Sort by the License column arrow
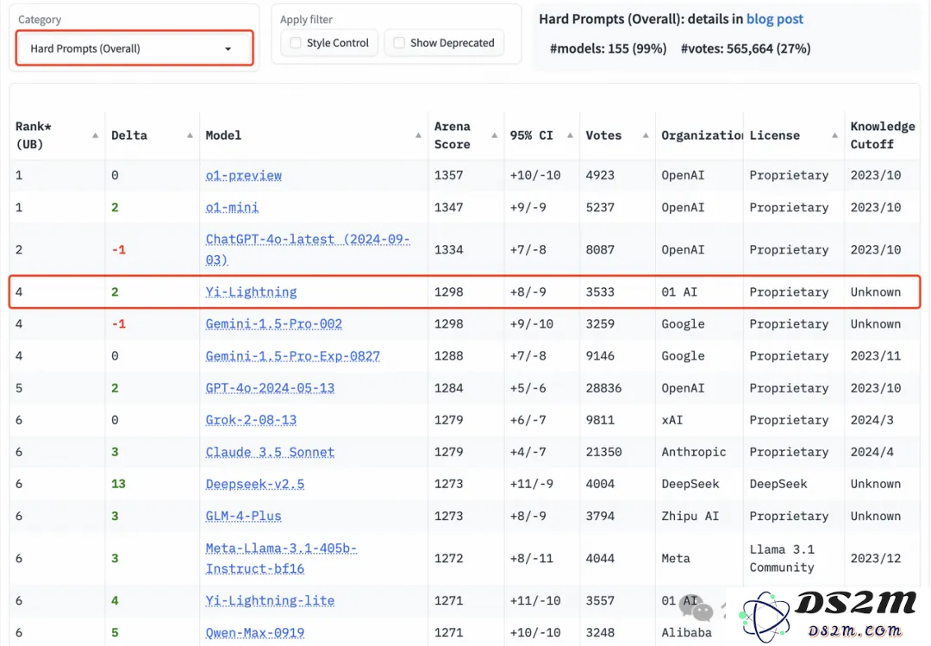This screenshot has height=646, width=931. point(834,135)
